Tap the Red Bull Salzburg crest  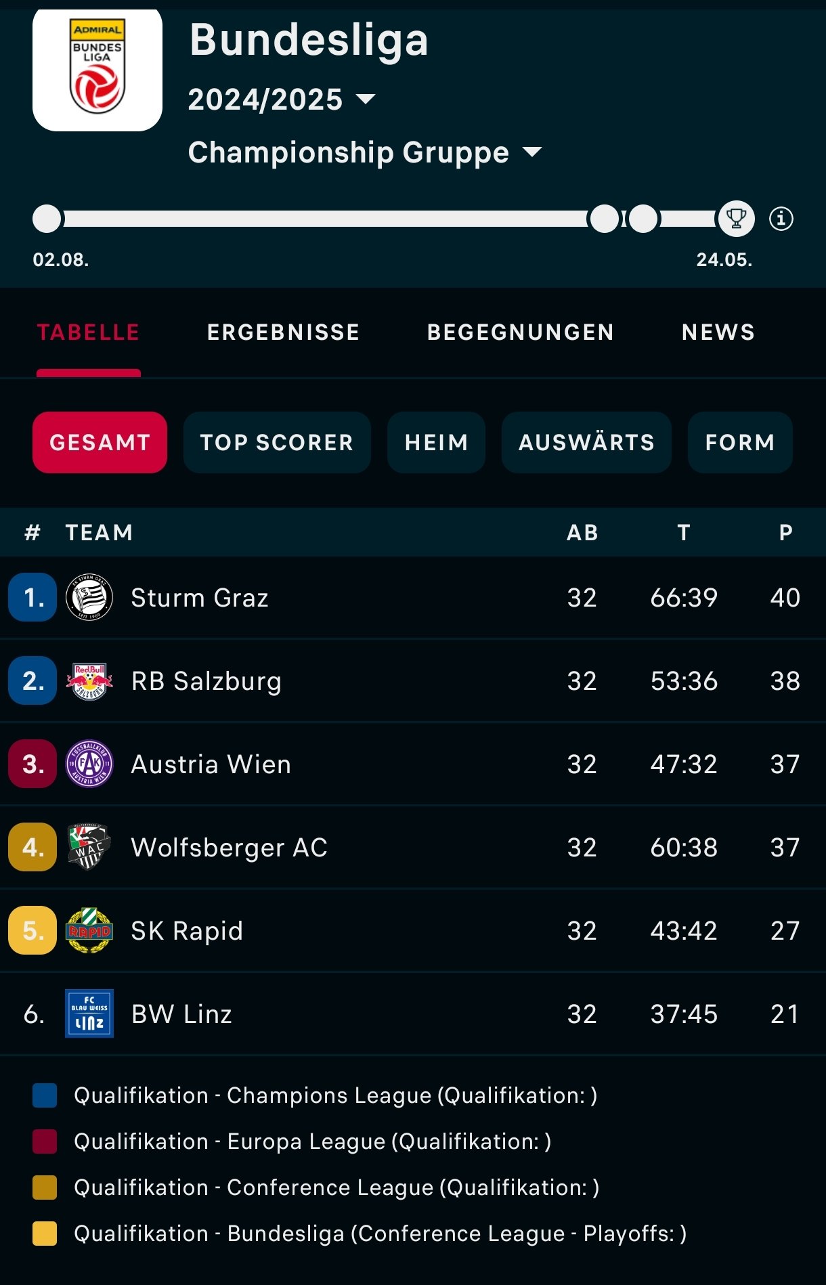pos(89,681)
